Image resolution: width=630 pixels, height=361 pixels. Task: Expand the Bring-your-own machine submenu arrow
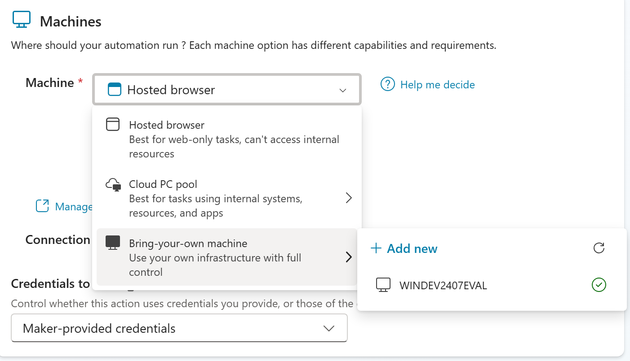point(348,257)
